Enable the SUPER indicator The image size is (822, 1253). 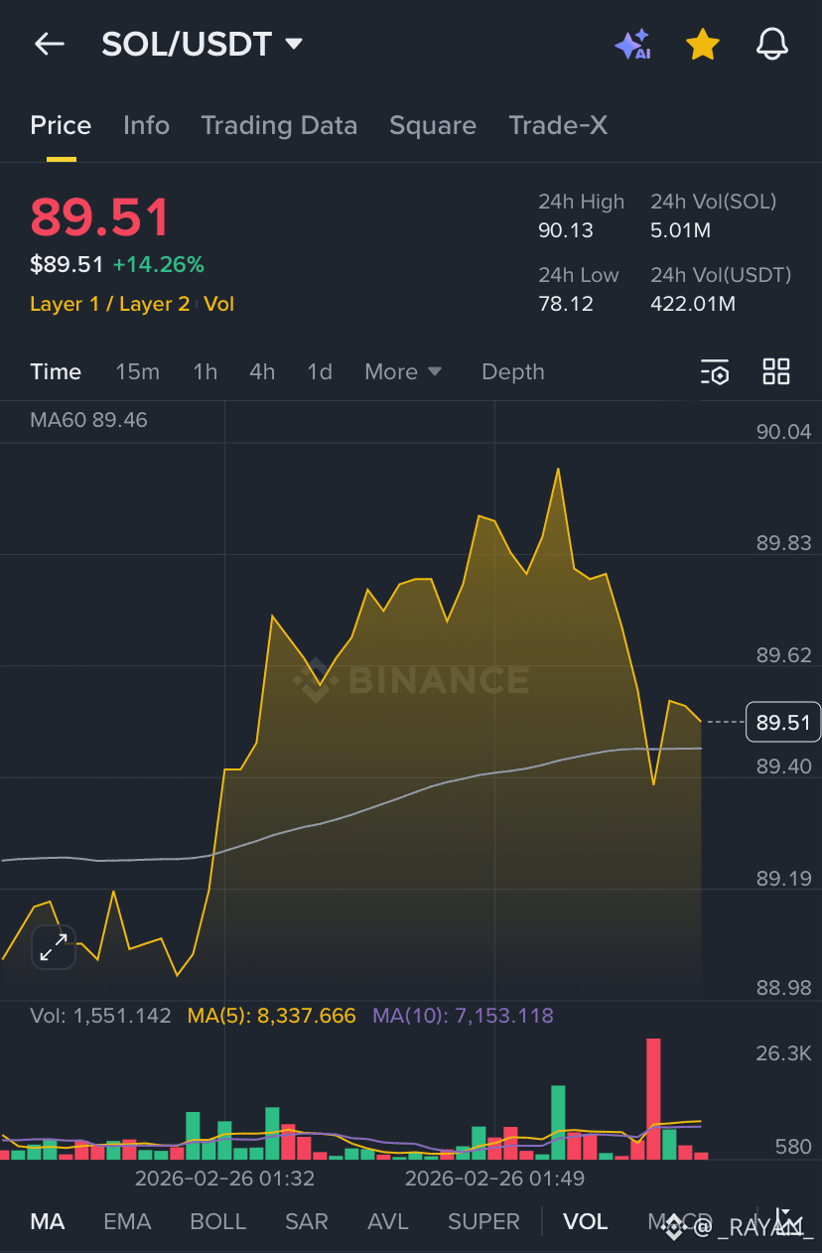click(x=483, y=1221)
